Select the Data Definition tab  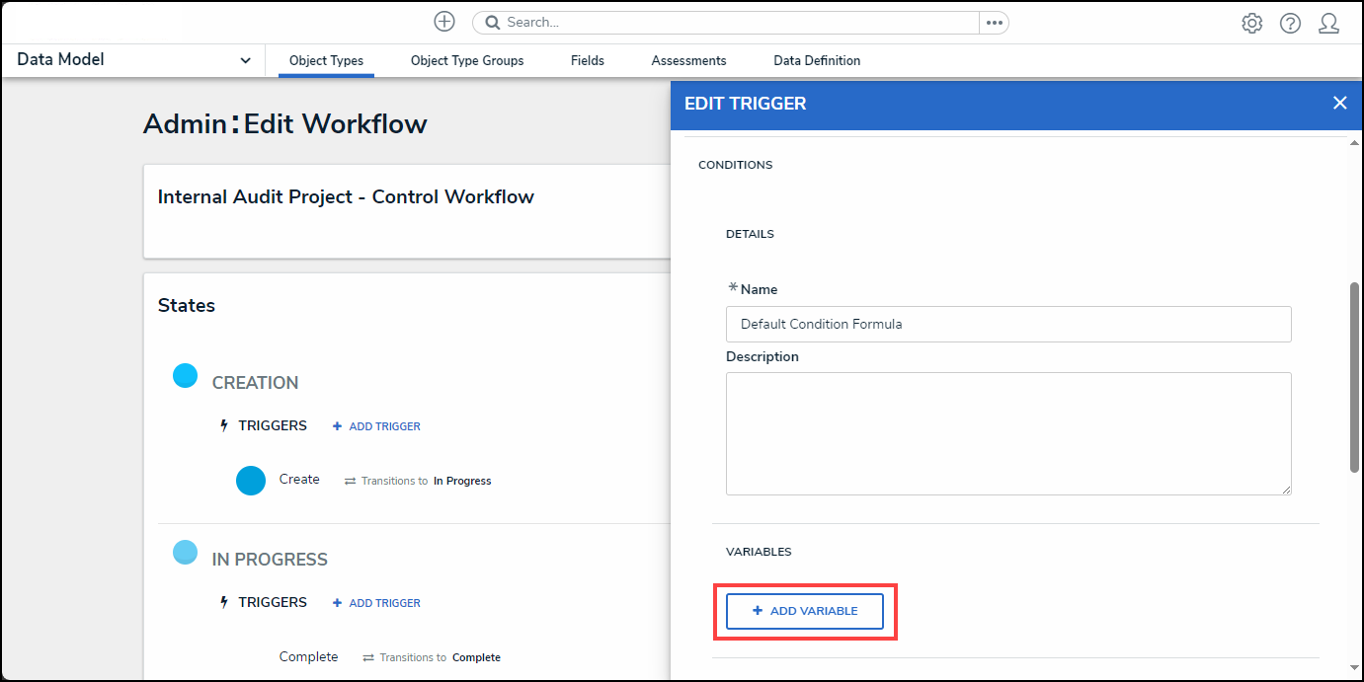pos(816,61)
